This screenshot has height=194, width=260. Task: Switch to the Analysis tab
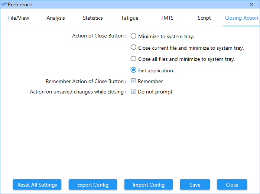[56, 18]
